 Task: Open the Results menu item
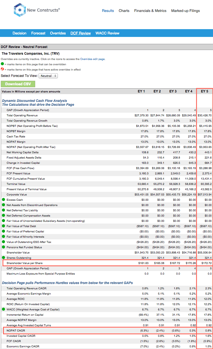tap(108, 11)
